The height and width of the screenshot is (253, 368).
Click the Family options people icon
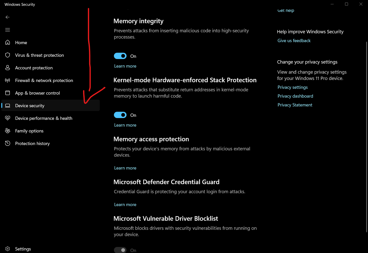(x=8, y=131)
